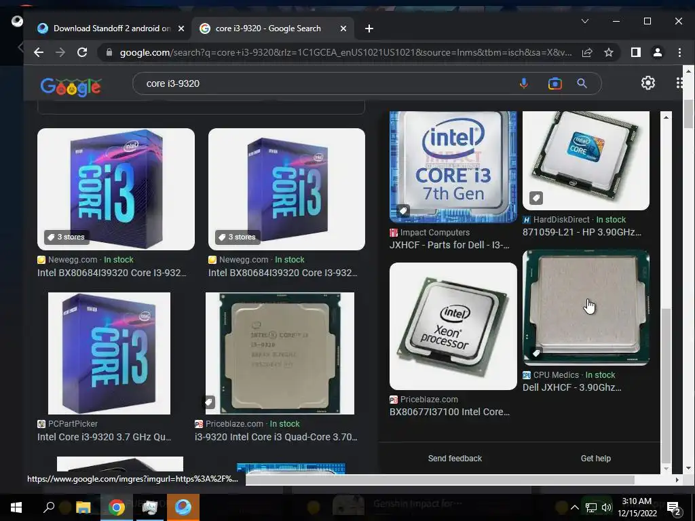Open 871059-L21 - HP 3.90GHz link
Viewport: 695px width, 521px height.
(x=582, y=232)
